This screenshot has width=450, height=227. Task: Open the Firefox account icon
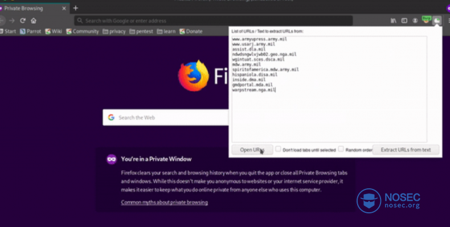415,20
